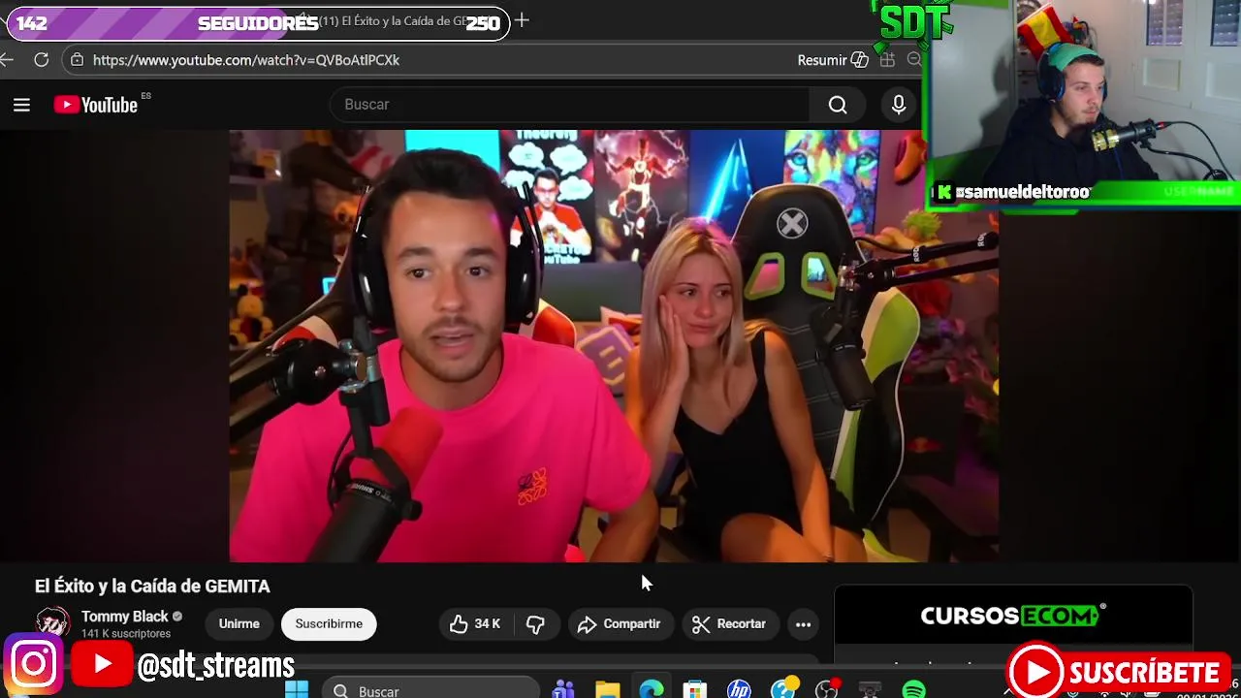Open OBS Studio from taskbar

pyautogui.click(x=826, y=690)
